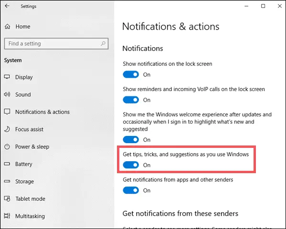The width and height of the screenshot is (286, 229).
Task: Turn off lock screen notifications toggle
Action: [x=131, y=74]
